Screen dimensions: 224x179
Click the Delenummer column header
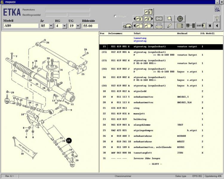pyautogui.click(x=115, y=34)
